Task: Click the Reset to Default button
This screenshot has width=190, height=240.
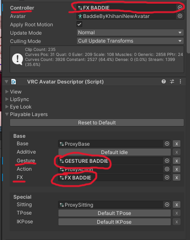Action: 97,123
